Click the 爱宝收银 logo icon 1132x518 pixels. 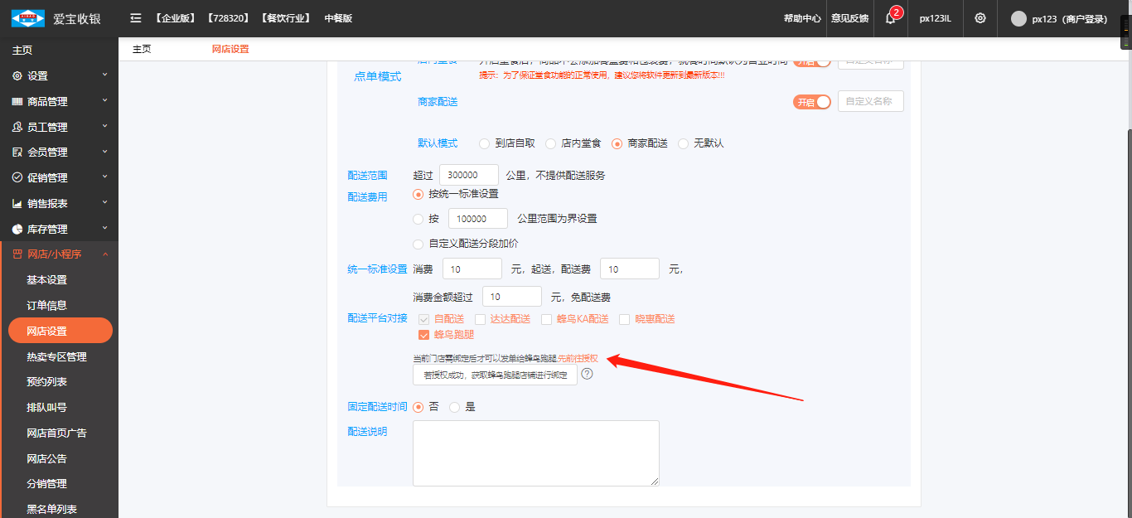tap(27, 18)
